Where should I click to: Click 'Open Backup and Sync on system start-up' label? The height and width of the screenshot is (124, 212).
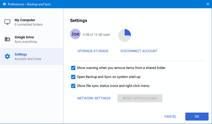pyautogui.click(x=109, y=77)
